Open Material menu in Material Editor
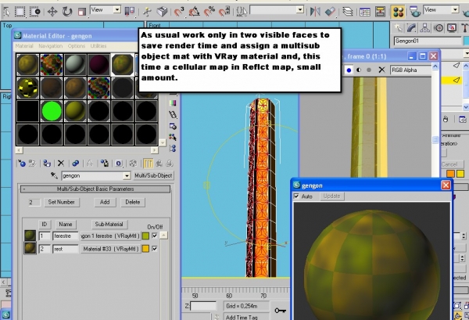The width and height of the screenshot is (469, 320). (24, 46)
